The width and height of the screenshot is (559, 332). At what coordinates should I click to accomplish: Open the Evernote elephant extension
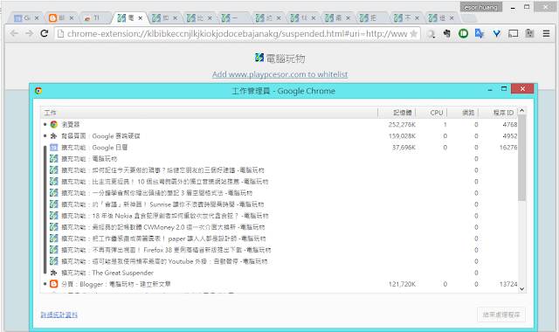coord(446,33)
